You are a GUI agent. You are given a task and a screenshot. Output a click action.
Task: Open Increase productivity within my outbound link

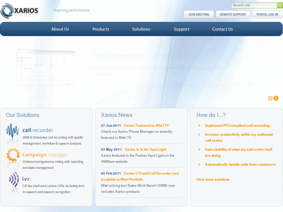click(239, 137)
